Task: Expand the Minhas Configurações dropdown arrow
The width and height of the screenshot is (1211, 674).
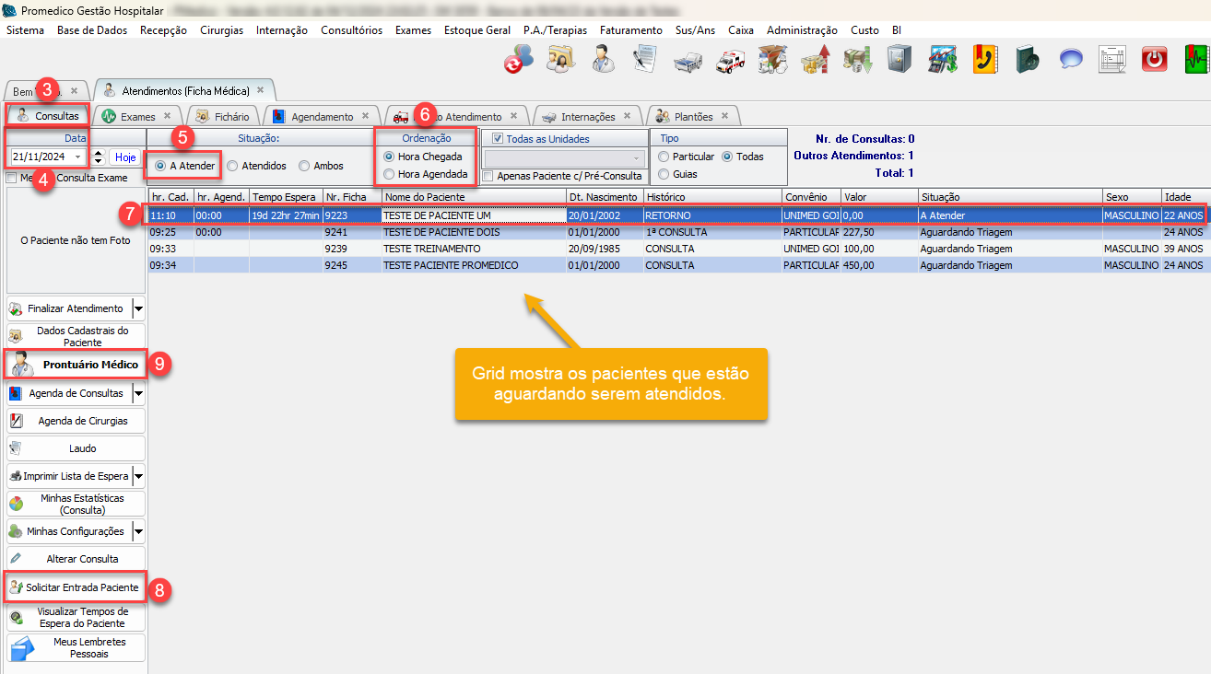Action: coord(138,531)
